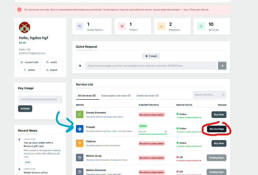Click the Envato Elements uptime status bar
This screenshot has height=175, width=258.
(x=189, y=117)
